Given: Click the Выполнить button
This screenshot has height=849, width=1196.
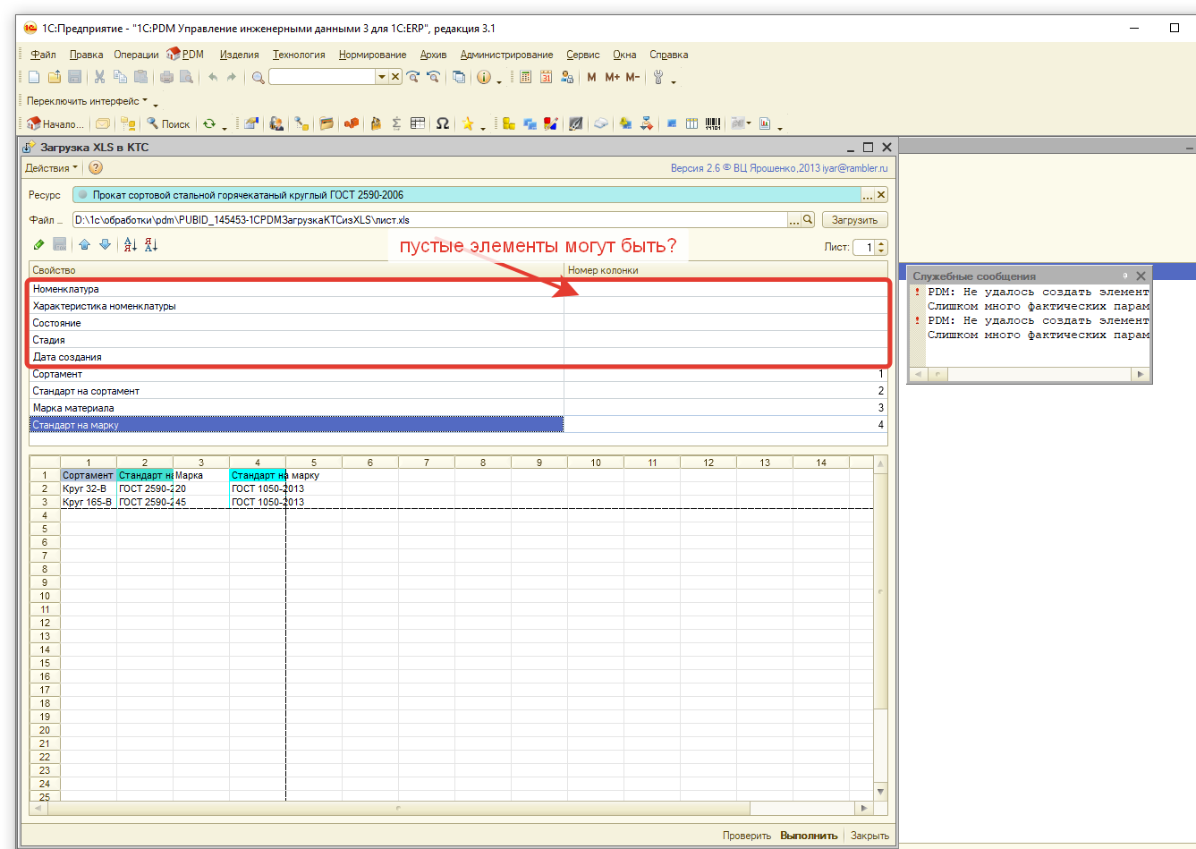Looking at the screenshot, I should 809,836.
